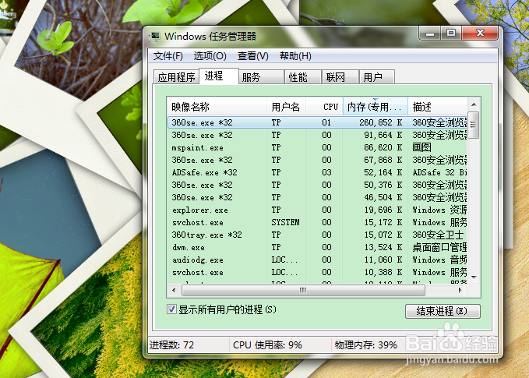Click 进程数: 72 in status bar
The height and width of the screenshot is (378, 529).
(x=171, y=345)
